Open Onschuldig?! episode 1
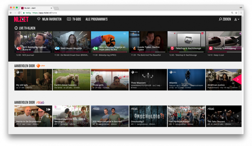The image size is (252, 146). point(148,116)
